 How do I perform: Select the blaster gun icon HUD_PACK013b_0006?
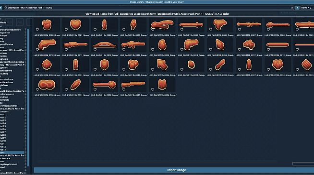pyautogui.click(x=220, y=24)
